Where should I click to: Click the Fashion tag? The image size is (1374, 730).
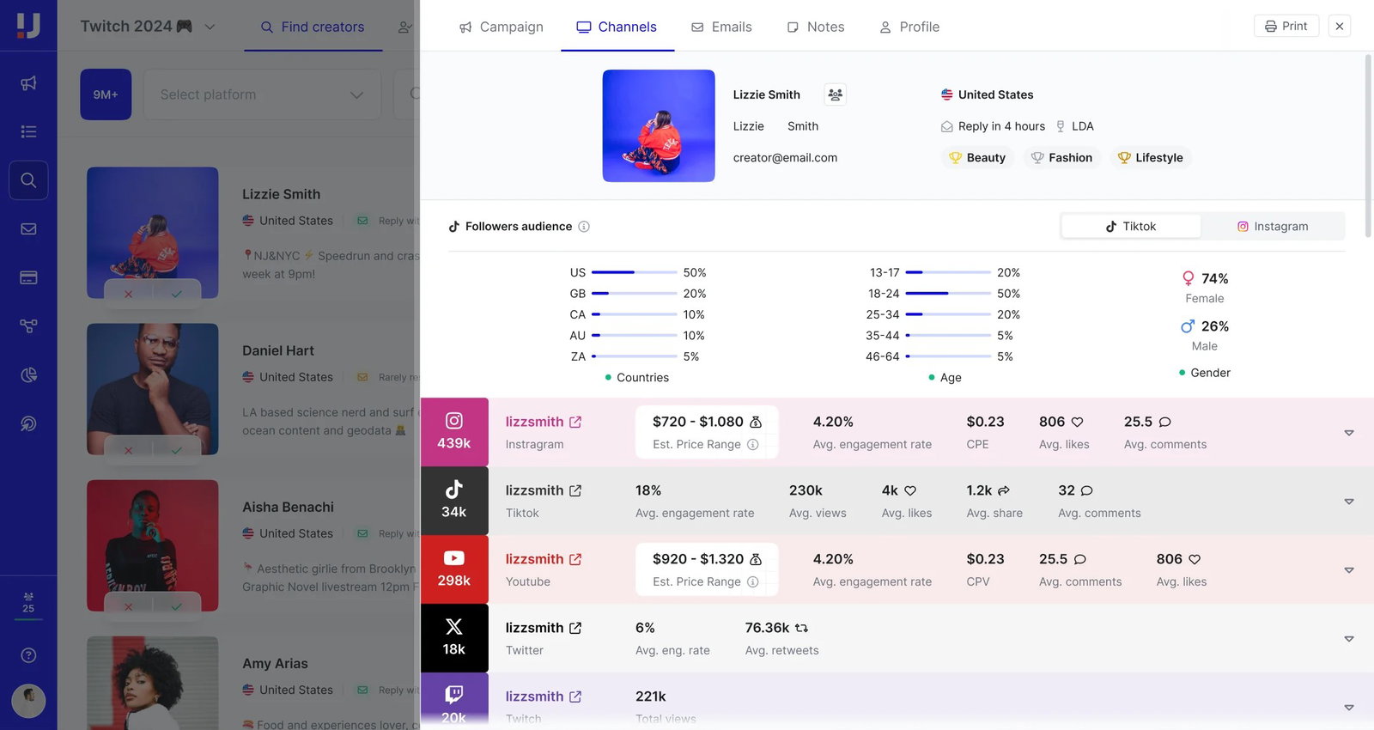(x=1062, y=158)
